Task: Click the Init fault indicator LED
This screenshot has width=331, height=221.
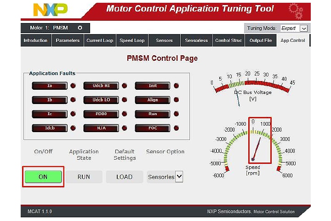Action: click(x=176, y=86)
